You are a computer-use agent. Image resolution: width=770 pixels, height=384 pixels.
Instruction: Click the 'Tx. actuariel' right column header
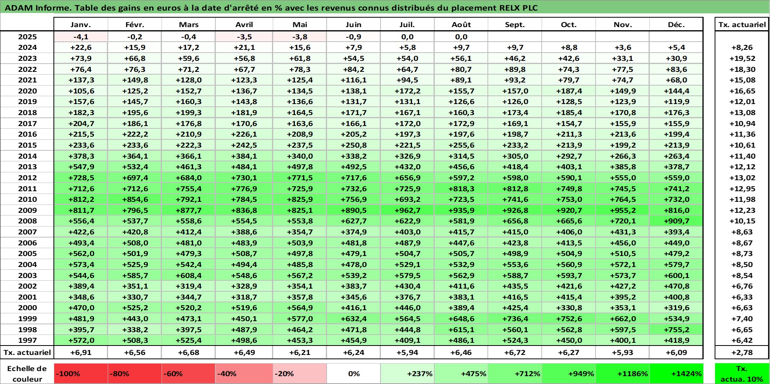tap(742, 24)
